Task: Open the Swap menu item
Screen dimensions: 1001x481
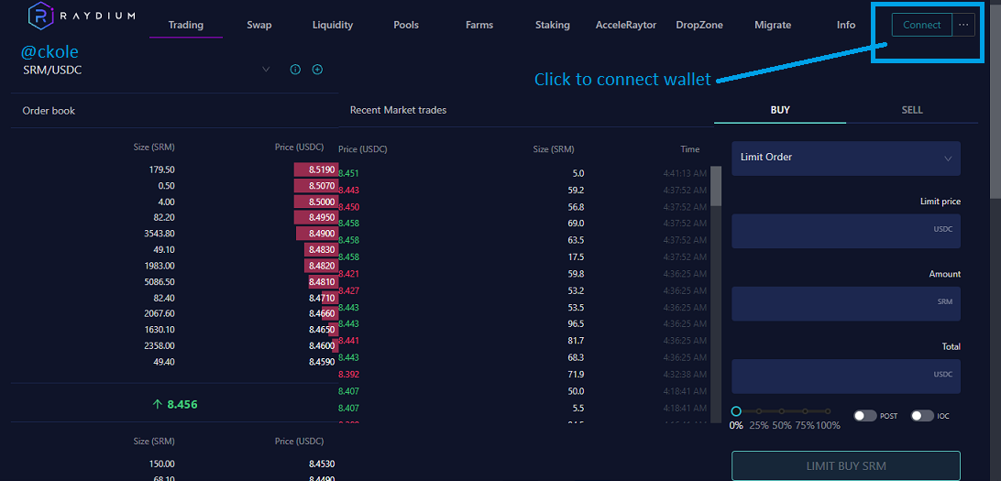Action: (x=259, y=25)
